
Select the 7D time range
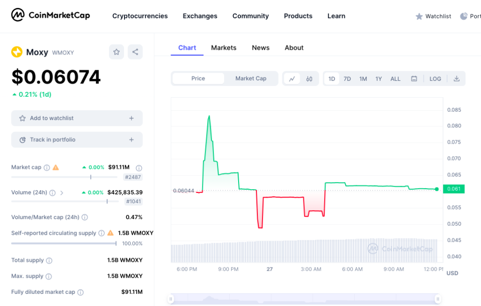(x=347, y=78)
